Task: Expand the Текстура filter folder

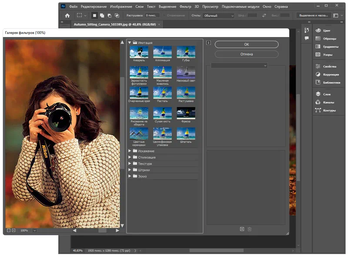Action: (130, 163)
